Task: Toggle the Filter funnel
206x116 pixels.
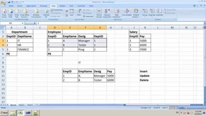Action: tap(79, 13)
